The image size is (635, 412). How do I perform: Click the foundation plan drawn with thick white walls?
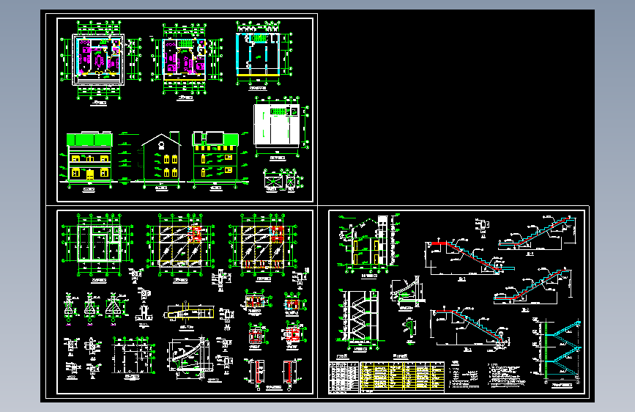pyautogui.click(x=99, y=243)
